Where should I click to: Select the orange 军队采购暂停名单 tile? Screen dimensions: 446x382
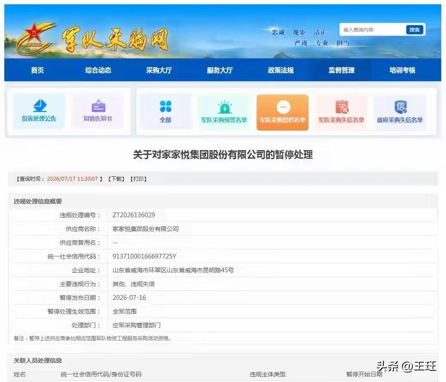(x=282, y=113)
